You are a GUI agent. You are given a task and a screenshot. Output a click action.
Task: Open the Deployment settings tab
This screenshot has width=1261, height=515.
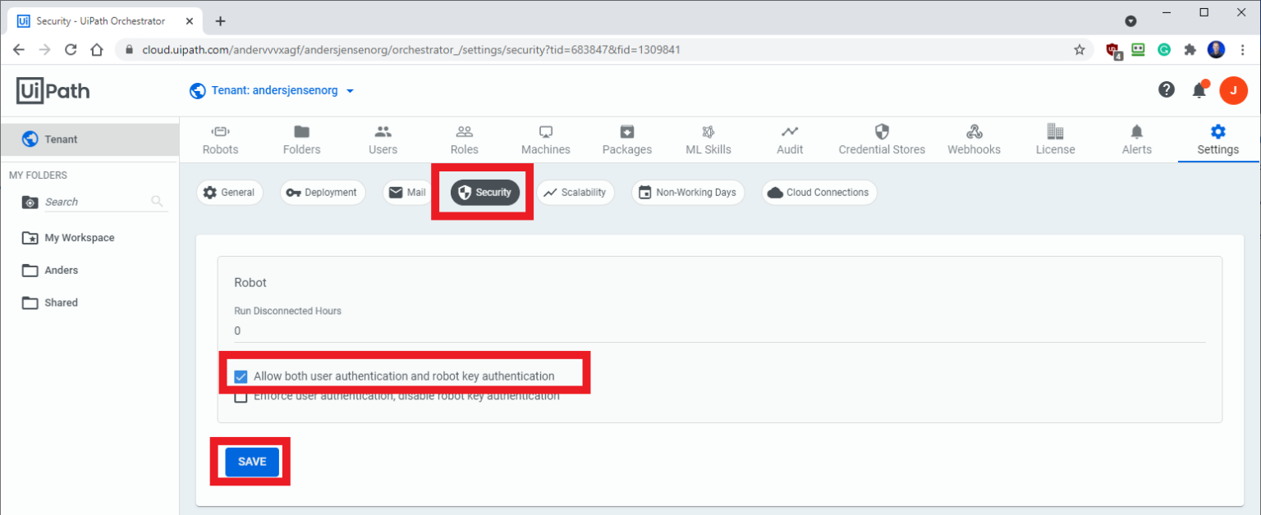pos(323,192)
